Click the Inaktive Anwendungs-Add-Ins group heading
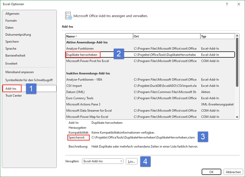 point(88,73)
